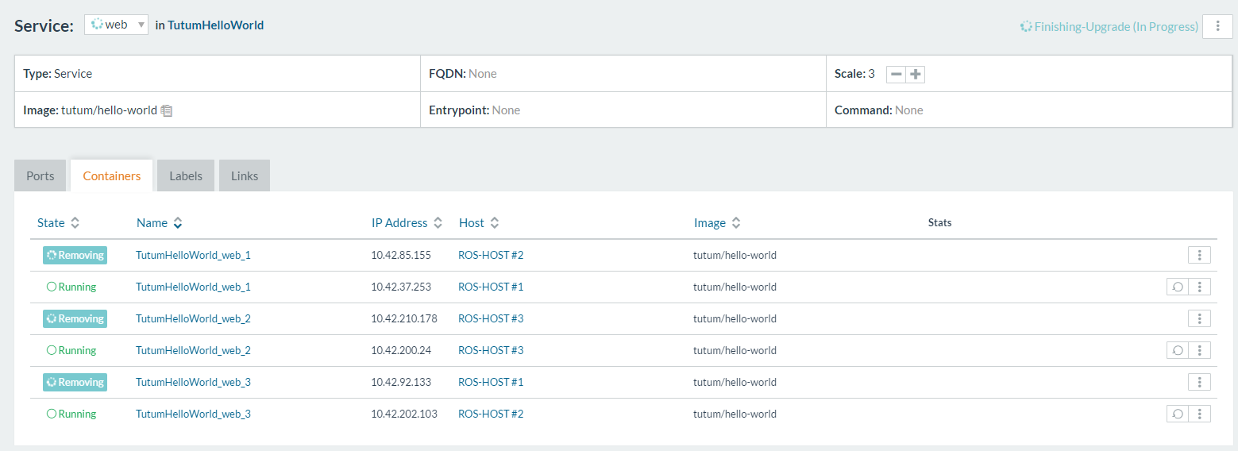This screenshot has height=451, width=1238.
Task: Increase service scale with plus button
Action: pos(916,74)
